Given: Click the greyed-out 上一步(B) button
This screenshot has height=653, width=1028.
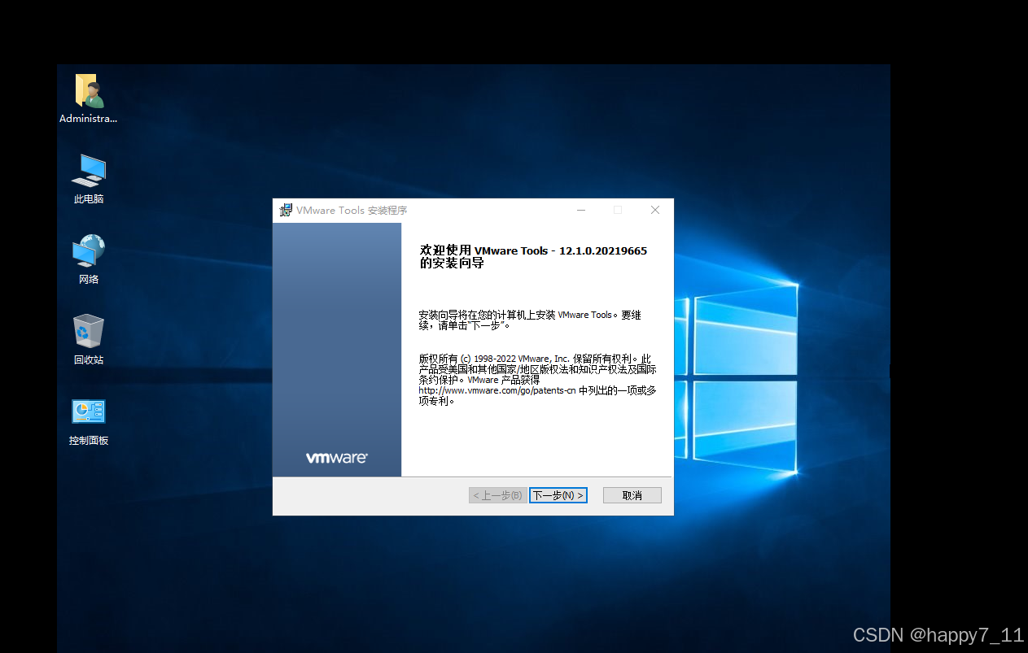Looking at the screenshot, I should (x=498, y=495).
